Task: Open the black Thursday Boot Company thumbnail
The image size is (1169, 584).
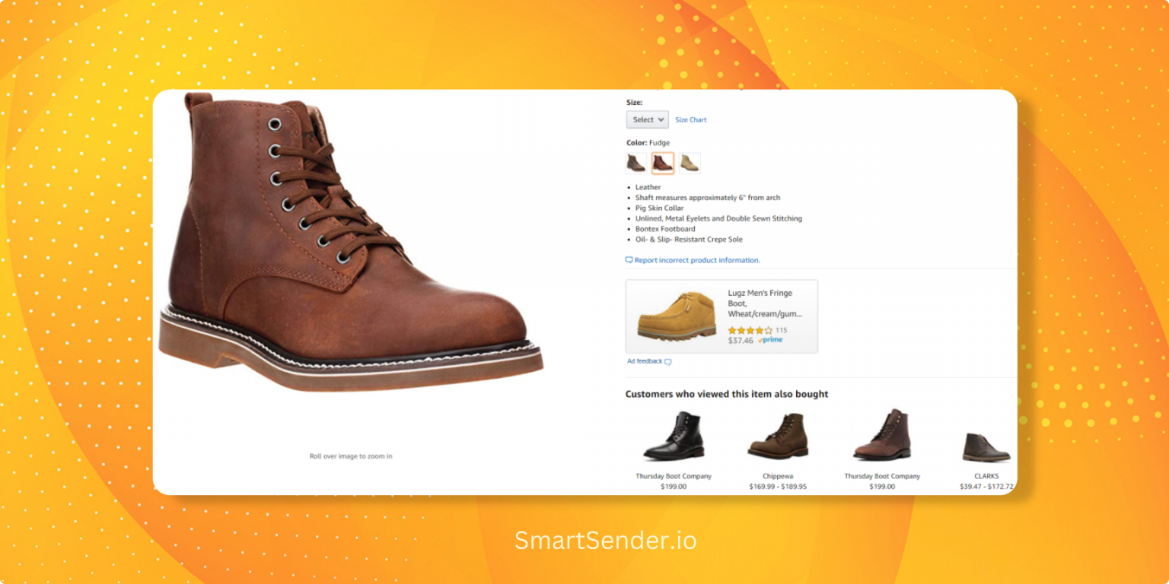Action: (673, 436)
